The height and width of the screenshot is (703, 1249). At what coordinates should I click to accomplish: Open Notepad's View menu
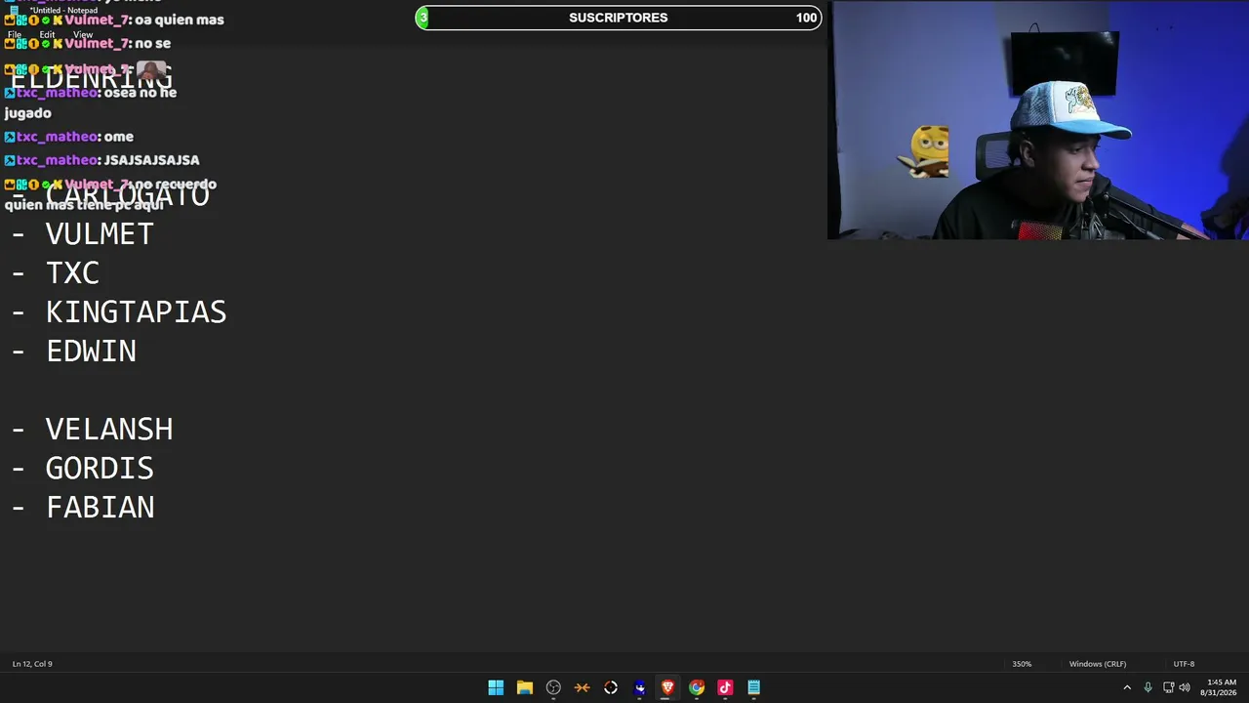[x=83, y=35]
